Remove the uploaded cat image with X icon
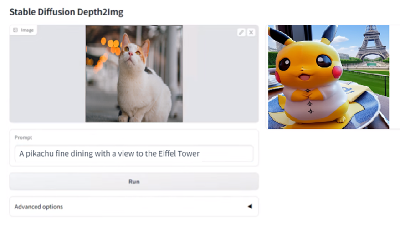 251,33
